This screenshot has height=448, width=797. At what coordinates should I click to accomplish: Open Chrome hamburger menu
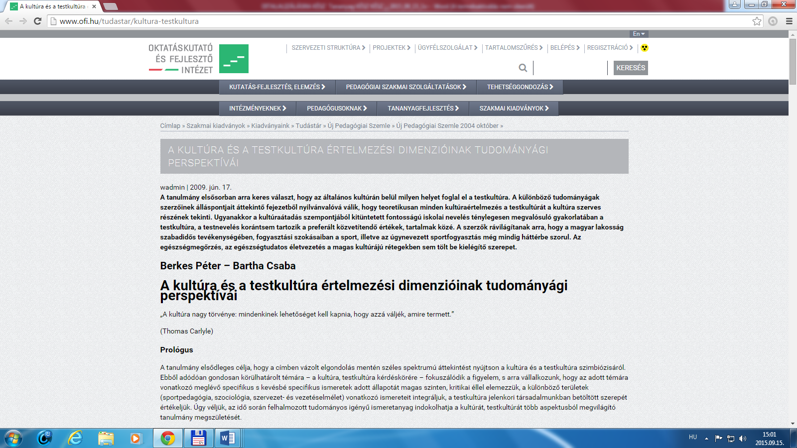click(x=789, y=21)
